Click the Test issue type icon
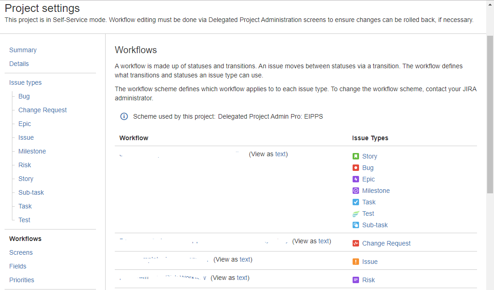Viewport: 494px width, 290px height. pyautogui.click(x=356, y=213)
